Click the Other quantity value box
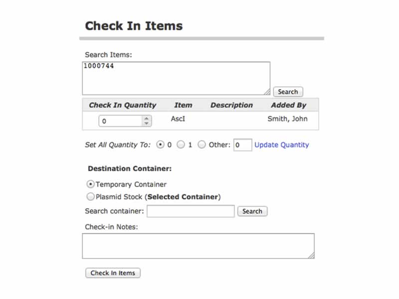 click(242, 145)
